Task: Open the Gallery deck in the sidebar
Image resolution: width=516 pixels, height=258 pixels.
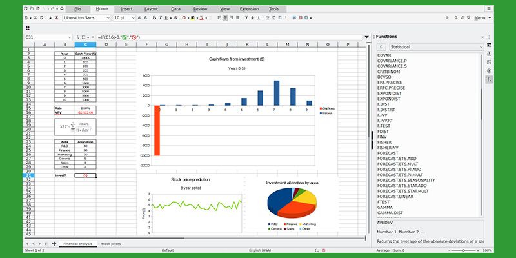Action: tap(489, 62)
